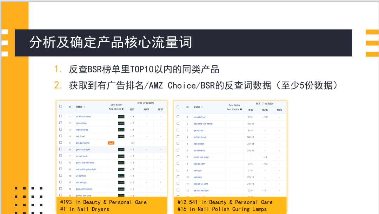Select the Choice badge beside nail polish gel uv light
379x214 pixels.
[x=121, y=169]
